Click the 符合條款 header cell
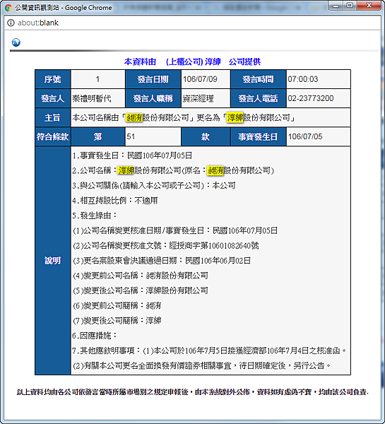The image size is (385, 424). point(53,137)
